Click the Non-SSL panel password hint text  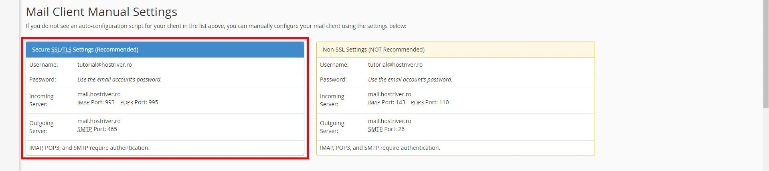(x=410, y=80)
